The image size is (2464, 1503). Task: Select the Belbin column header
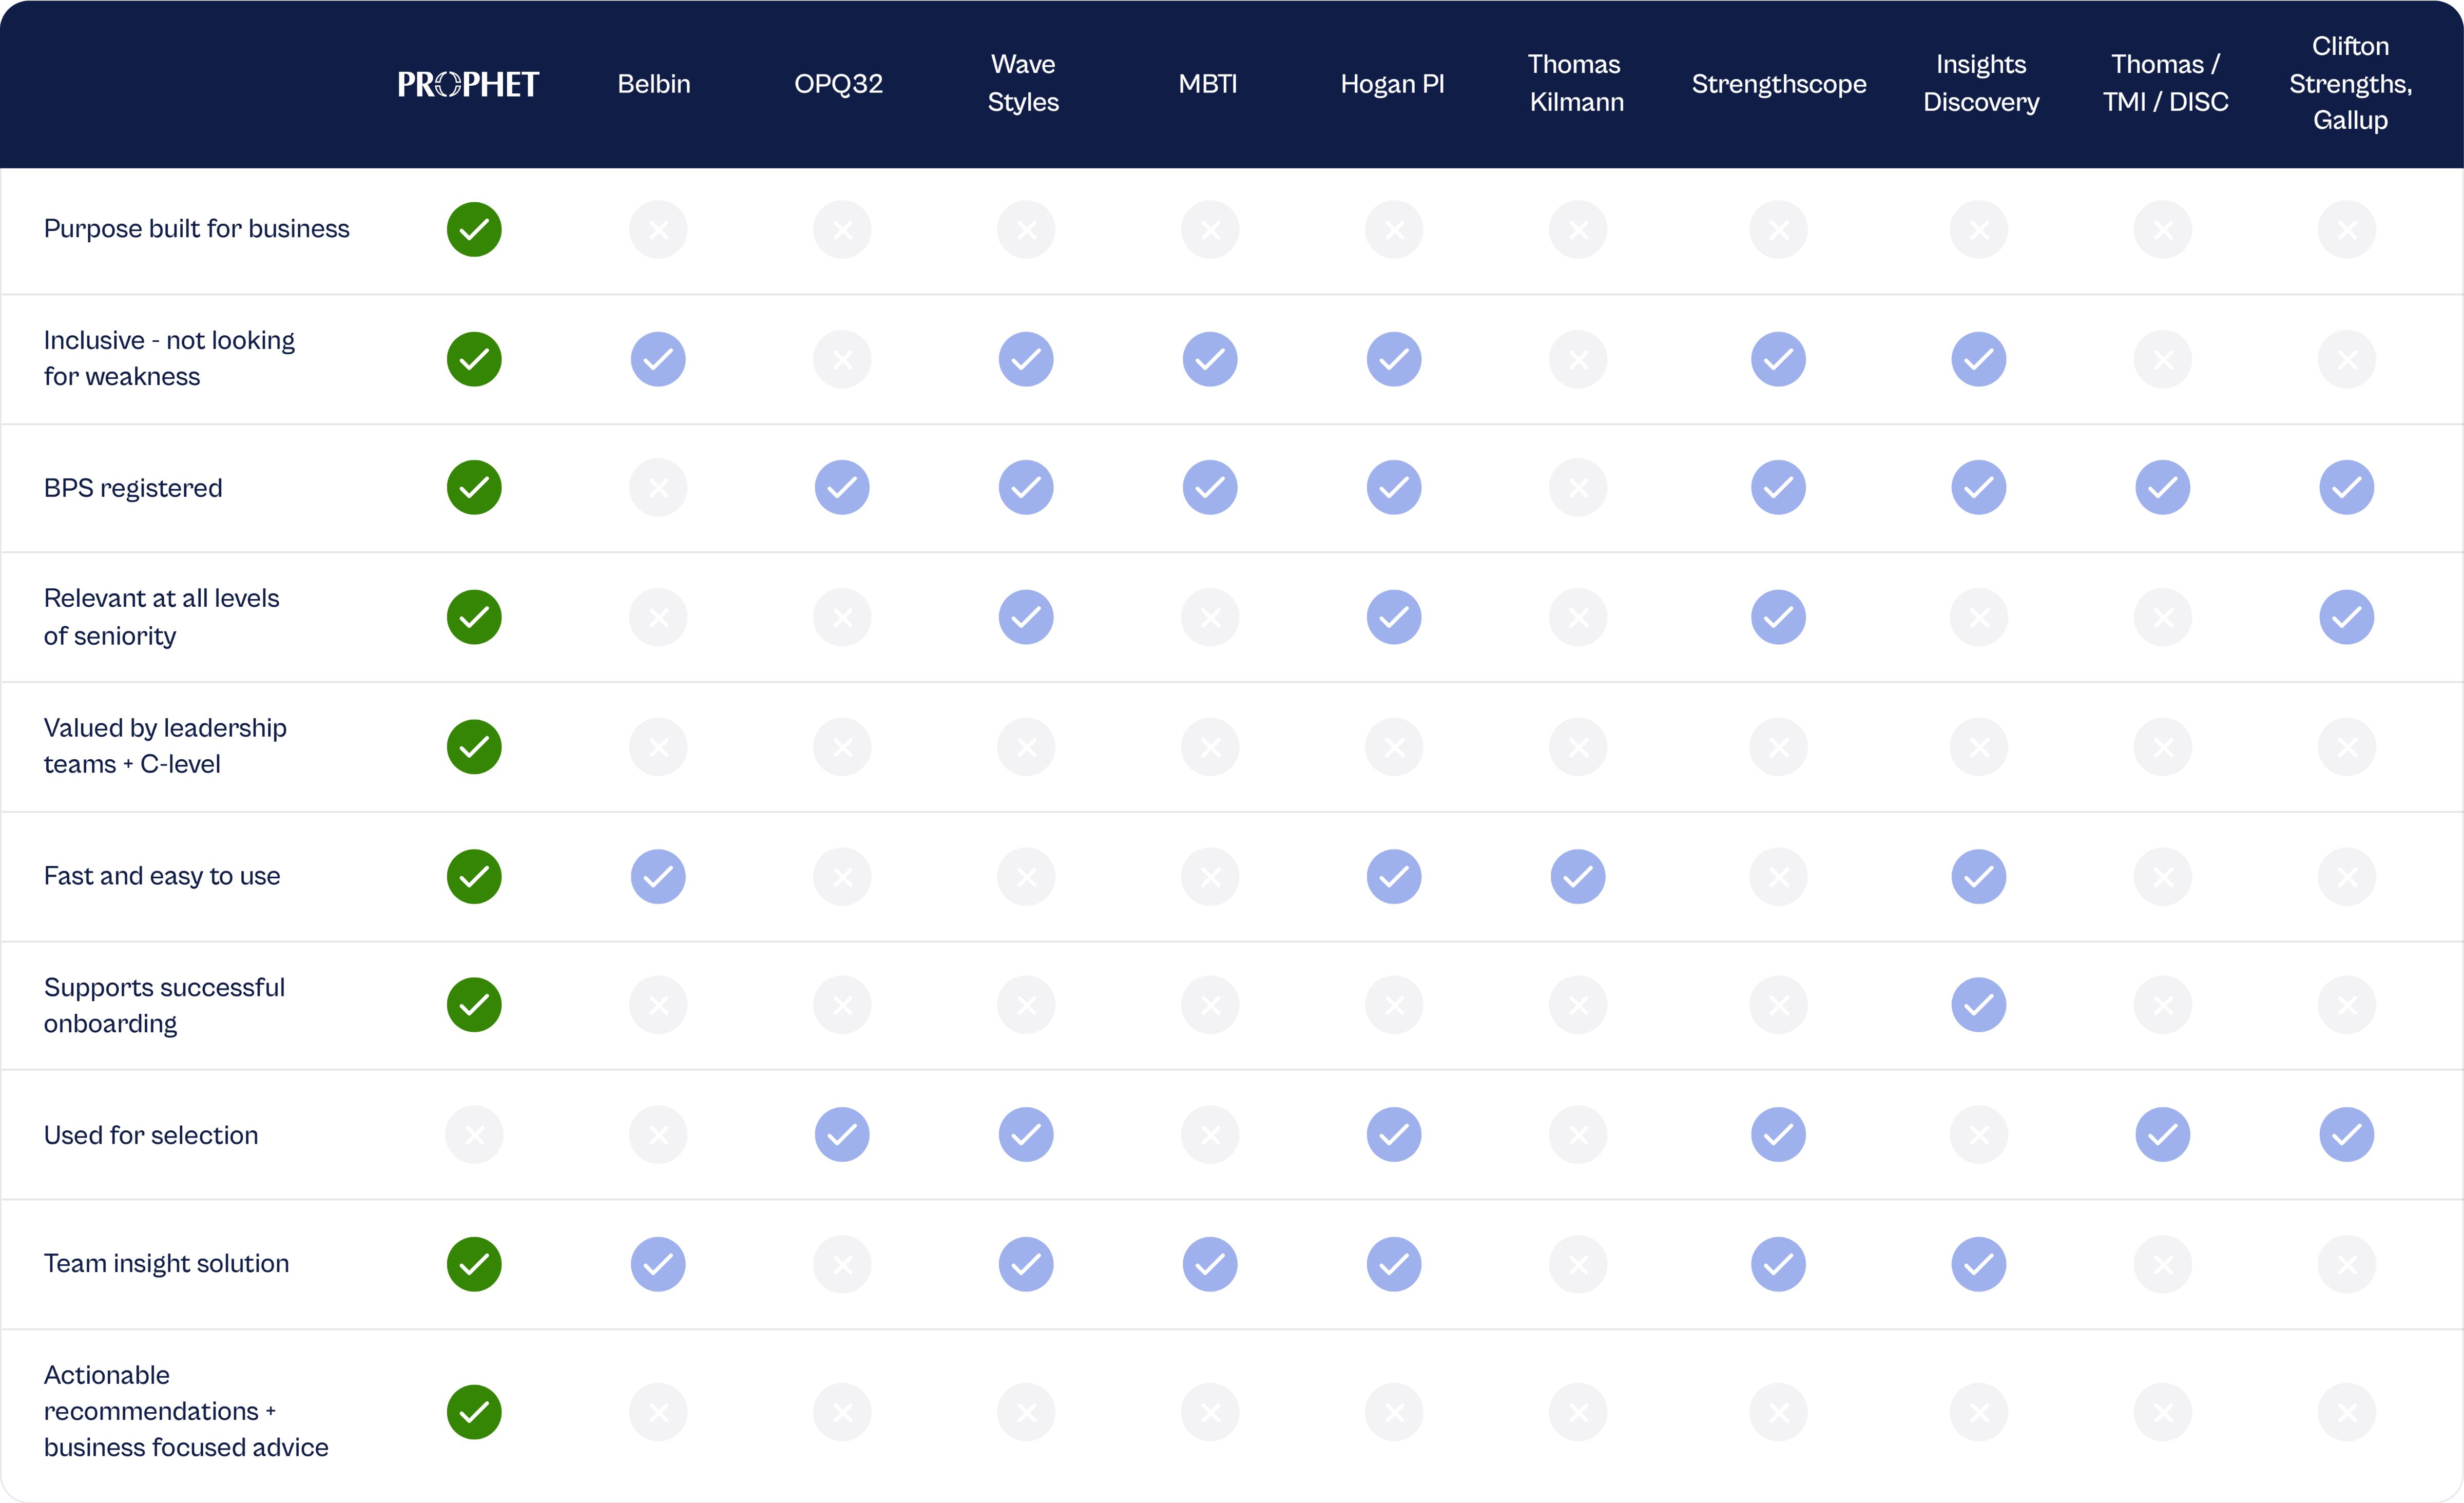pyautogui.click(x=654, y=84)
